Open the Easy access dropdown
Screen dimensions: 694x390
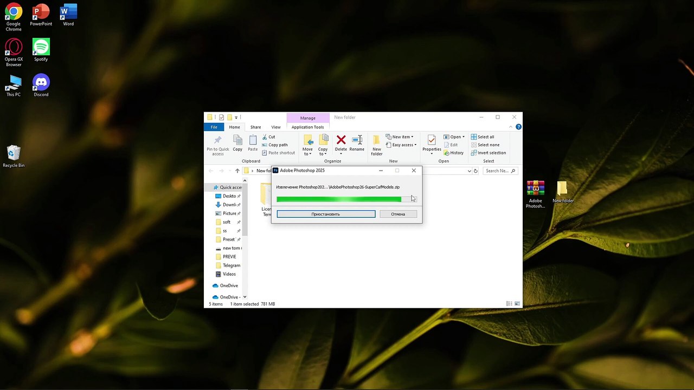click(401, 145)
